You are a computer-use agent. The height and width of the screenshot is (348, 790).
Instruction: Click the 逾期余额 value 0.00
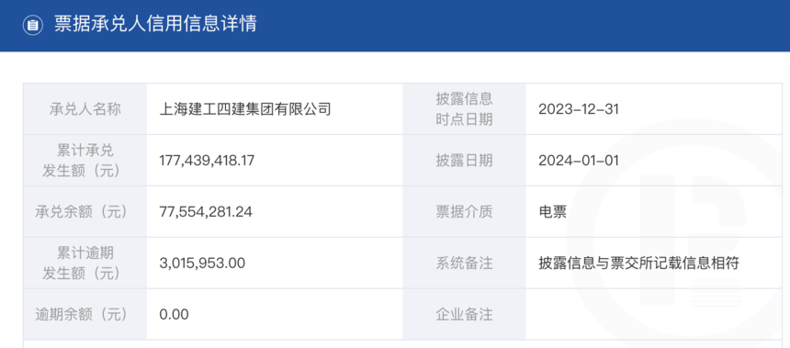(174, 315)
